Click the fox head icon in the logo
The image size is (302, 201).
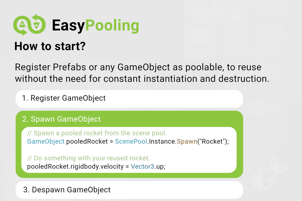37,25
